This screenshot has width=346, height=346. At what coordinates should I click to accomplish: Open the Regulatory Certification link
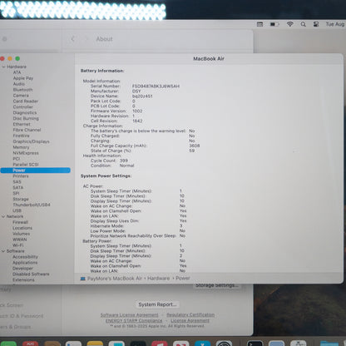click(x=190, y=315)
